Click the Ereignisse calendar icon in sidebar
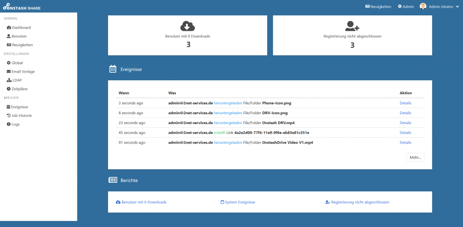Viewport: 463px width, 227px height. [9, 107]
